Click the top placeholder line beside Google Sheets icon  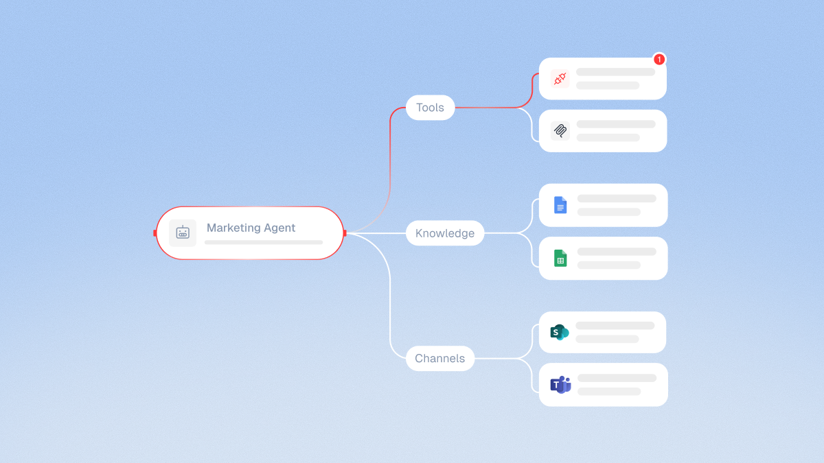click(617, 252)
